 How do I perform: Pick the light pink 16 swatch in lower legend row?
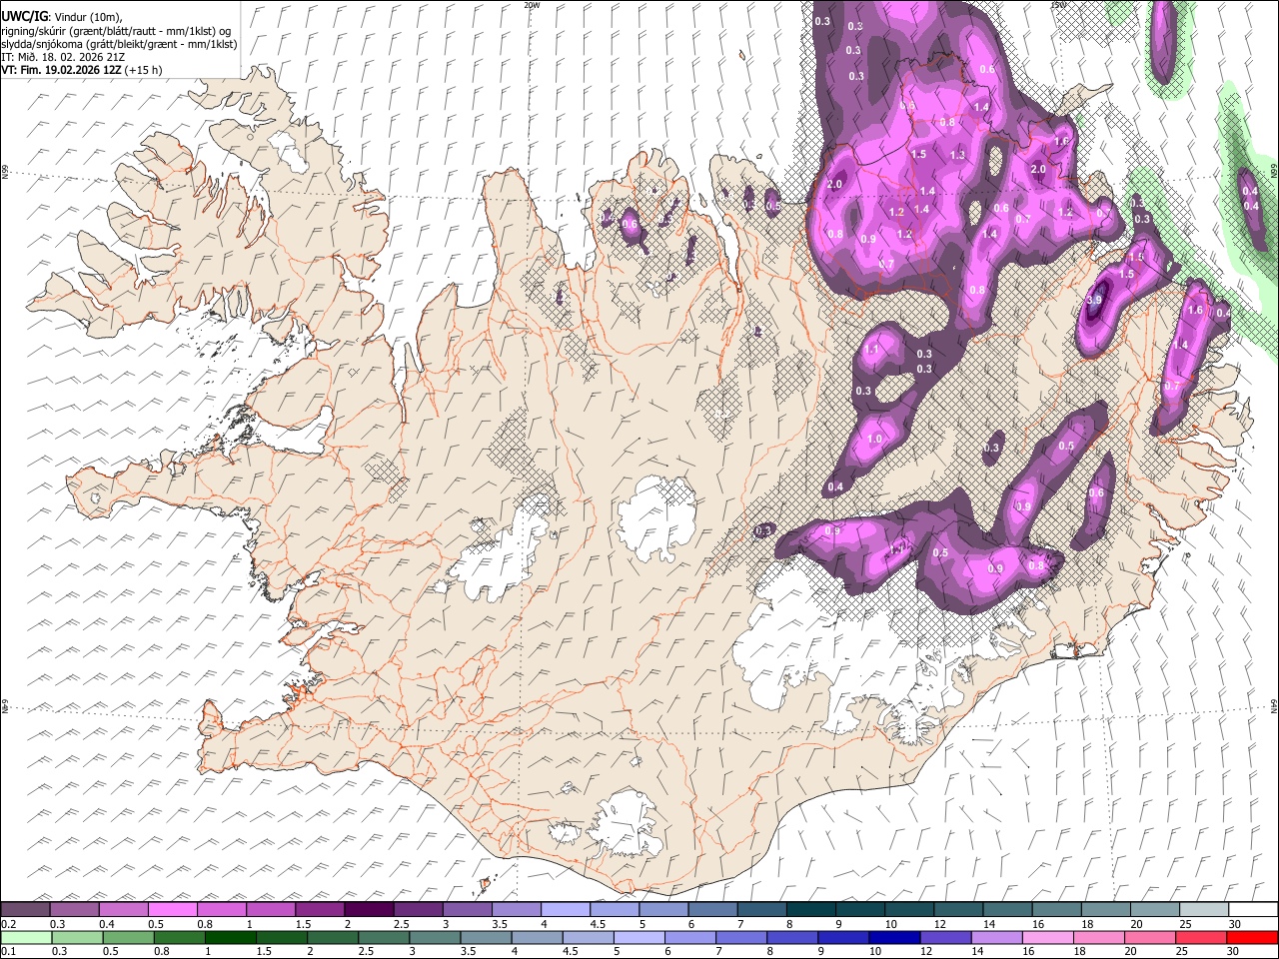tap(1048, 937)
